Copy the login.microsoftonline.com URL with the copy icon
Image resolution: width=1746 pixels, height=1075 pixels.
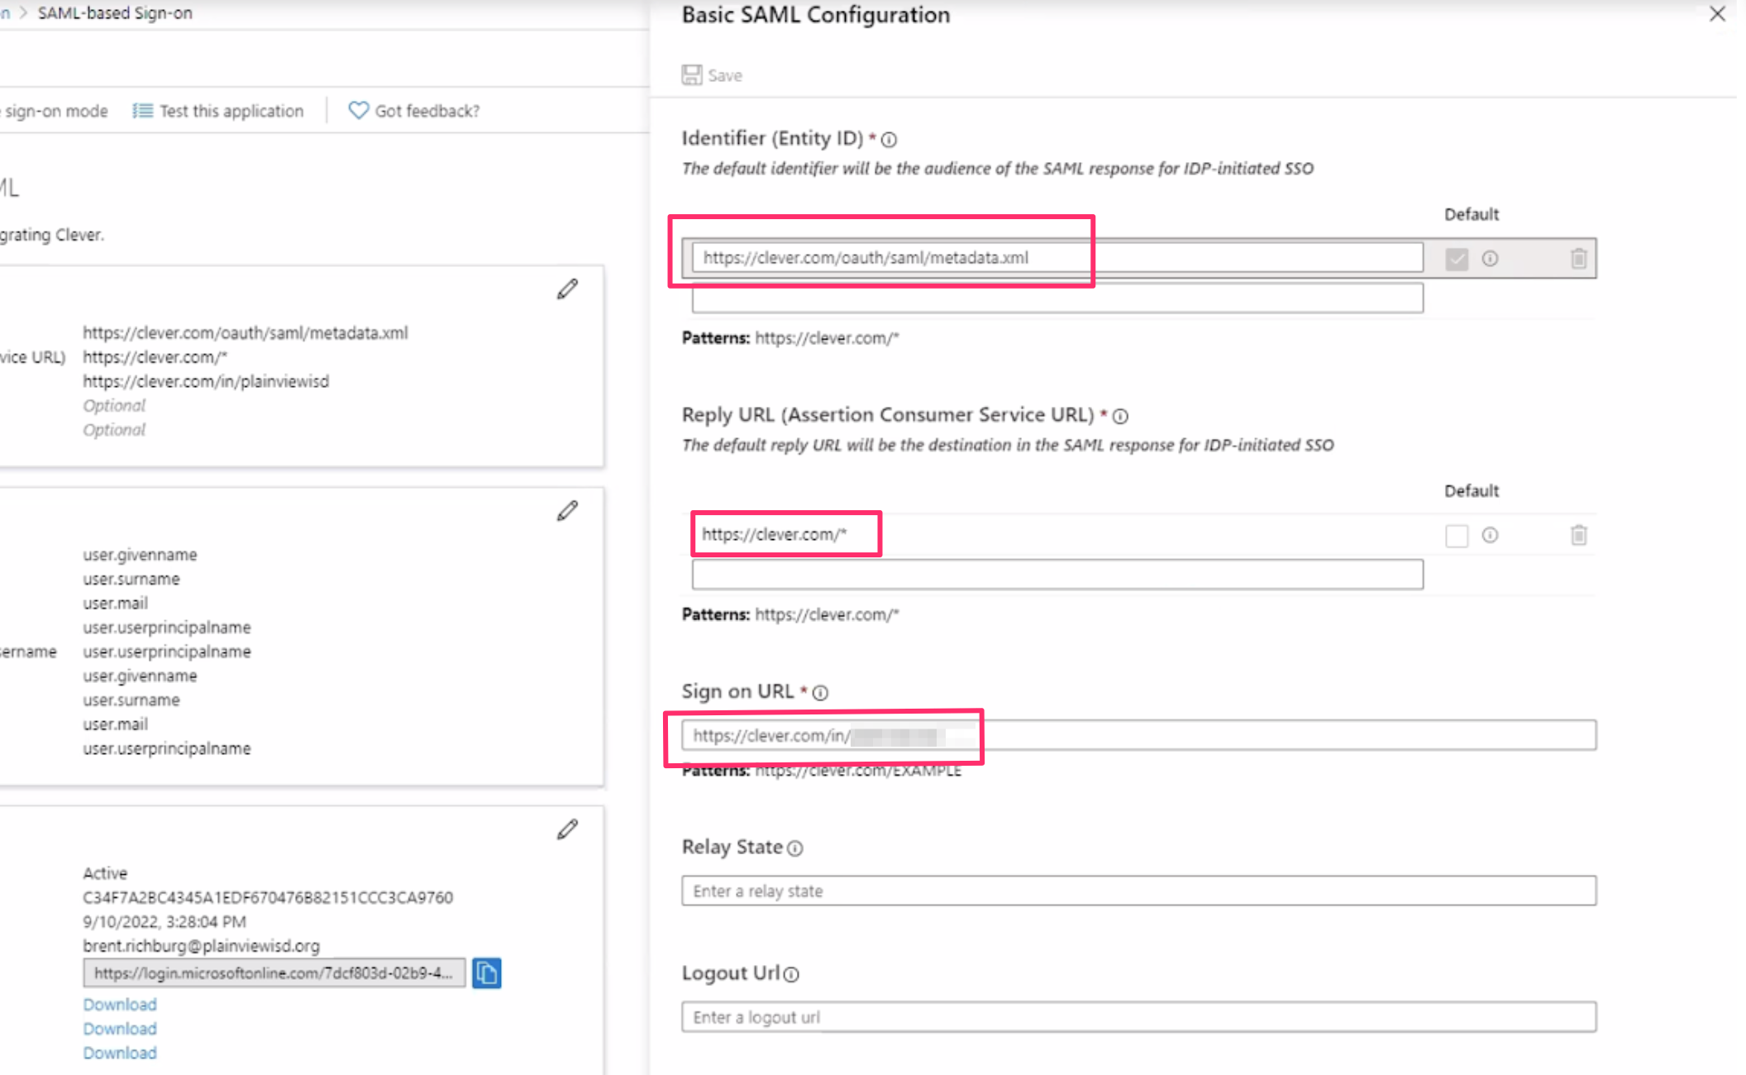(x=487, y=974)
